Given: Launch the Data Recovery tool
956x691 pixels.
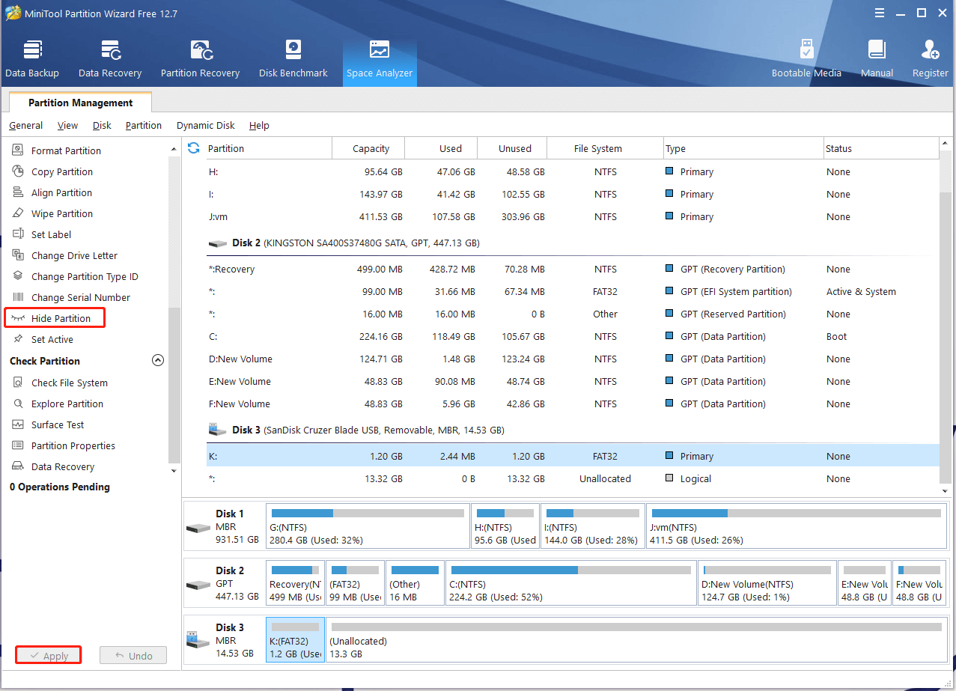Looking at the screenshot, I should click(110, 59).
